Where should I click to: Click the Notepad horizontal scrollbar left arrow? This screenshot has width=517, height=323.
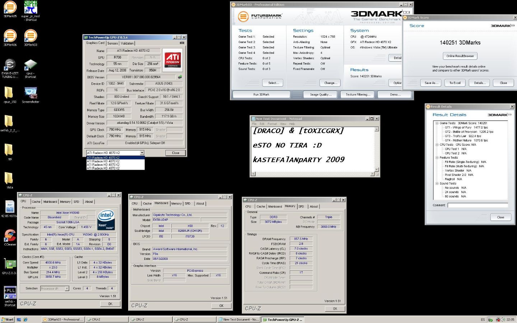click(253, 174)
